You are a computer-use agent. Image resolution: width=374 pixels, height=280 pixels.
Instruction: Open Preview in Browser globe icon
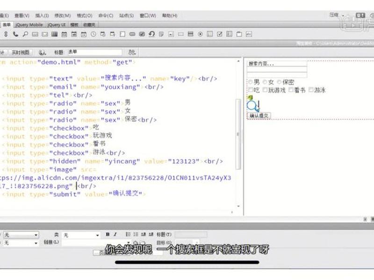click(x=42, y=52)
